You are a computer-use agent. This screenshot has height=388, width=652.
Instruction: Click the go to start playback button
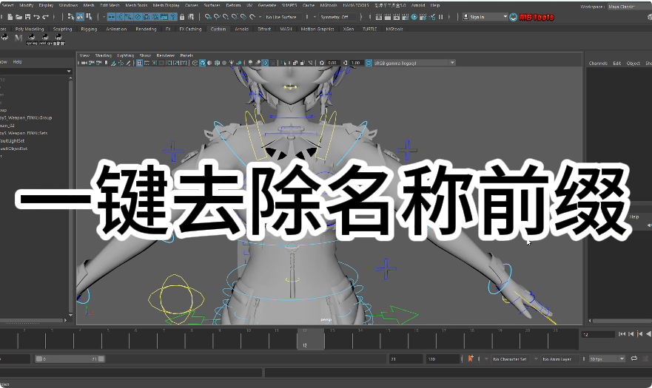point(622,334)
